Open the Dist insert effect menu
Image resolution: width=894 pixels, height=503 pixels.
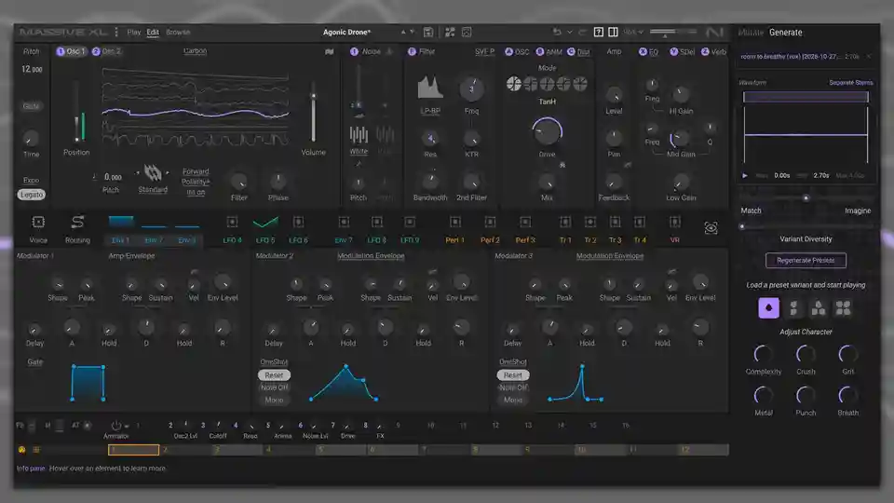(583, 52)
